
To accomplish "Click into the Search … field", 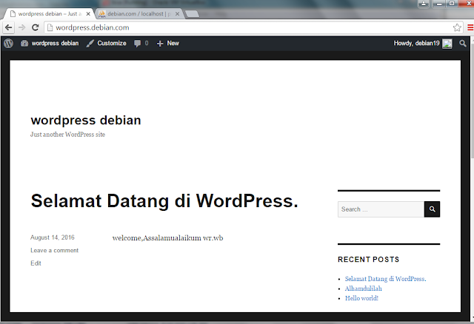I will pos(381,209).
